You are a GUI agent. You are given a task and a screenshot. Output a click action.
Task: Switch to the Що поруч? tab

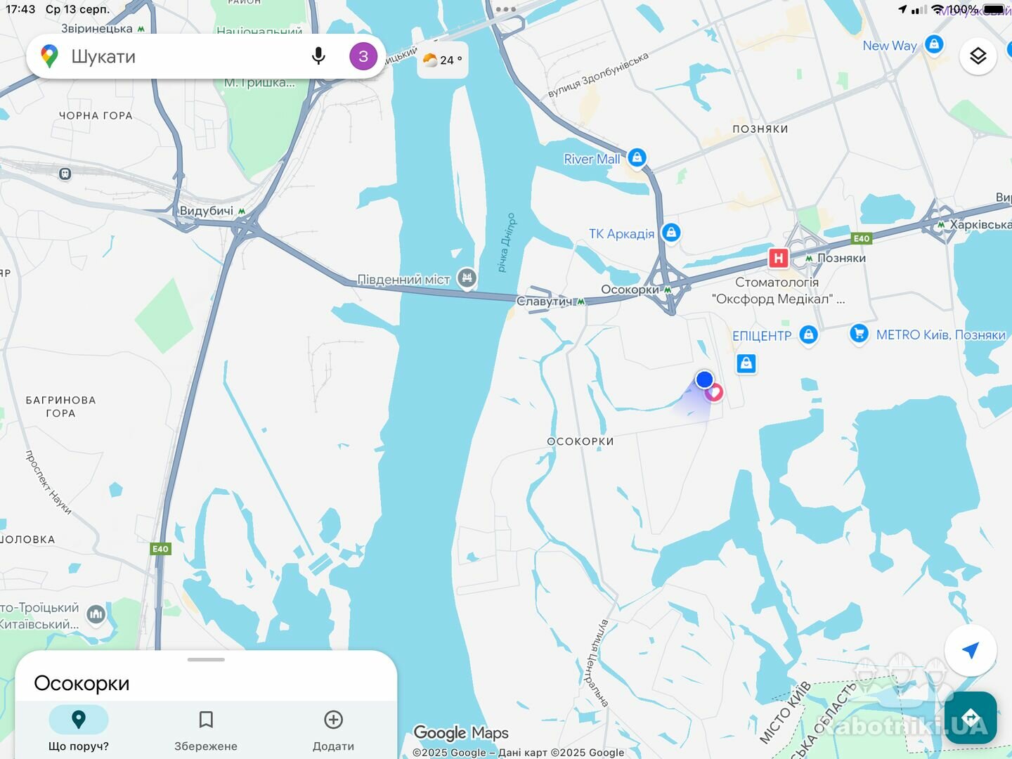click(79, 729)
